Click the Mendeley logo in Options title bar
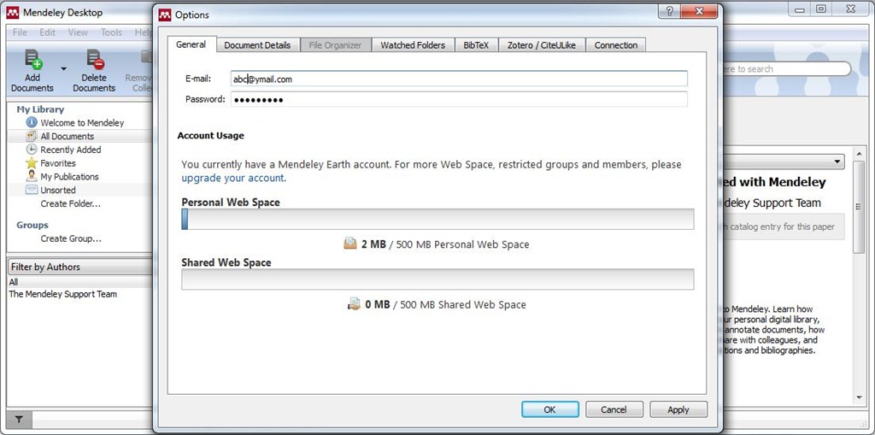Image resolution: width=875 pixels, height=435 pixels. pos(165,15)
